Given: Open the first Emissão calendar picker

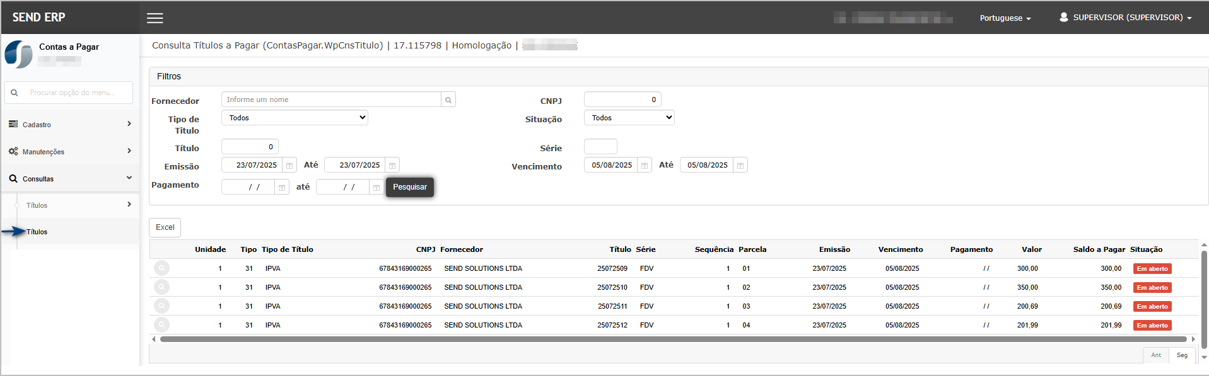Looking at the screenshot, I should 289,165.
